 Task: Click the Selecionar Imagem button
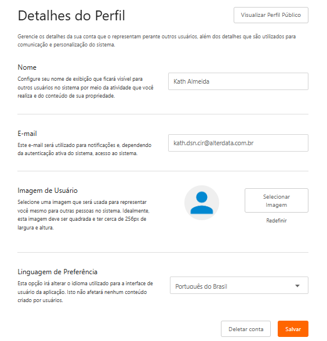coord(277,200)
